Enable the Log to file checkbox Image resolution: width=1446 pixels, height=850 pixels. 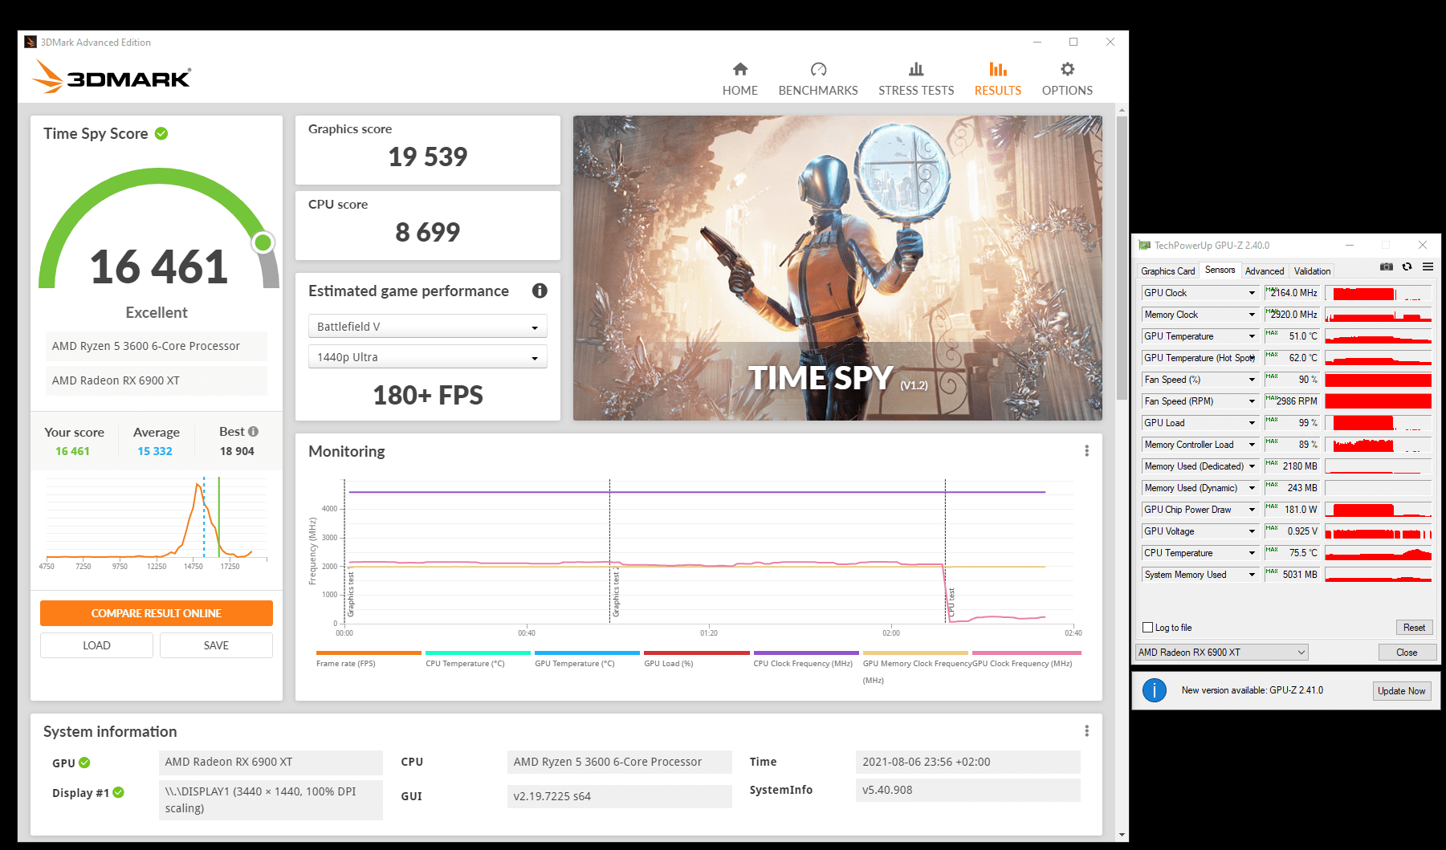click(1147, 628)
